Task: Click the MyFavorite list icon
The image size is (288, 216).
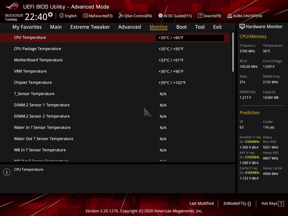Action: (85, 16)
